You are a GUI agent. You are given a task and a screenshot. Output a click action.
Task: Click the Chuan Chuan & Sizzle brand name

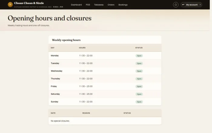tap(29, 3)
